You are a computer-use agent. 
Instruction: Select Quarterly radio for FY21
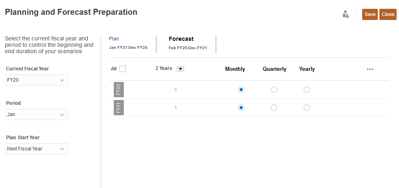pos(274,108)
